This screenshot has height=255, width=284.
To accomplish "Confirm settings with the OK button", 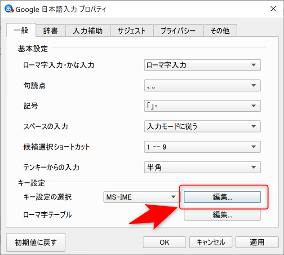I will click(164, 242).
